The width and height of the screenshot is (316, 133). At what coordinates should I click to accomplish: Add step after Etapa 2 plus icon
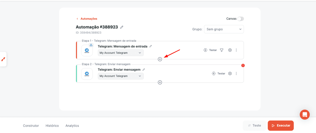click(x=160, y=82)
